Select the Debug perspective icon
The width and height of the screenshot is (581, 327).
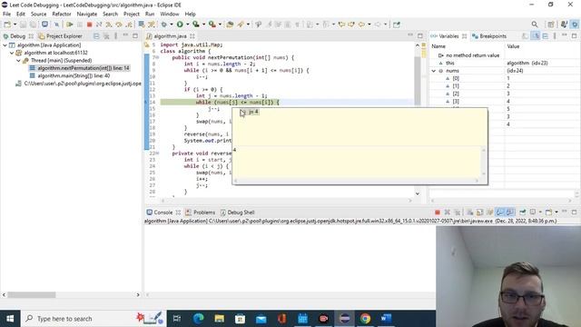point(575,25)
